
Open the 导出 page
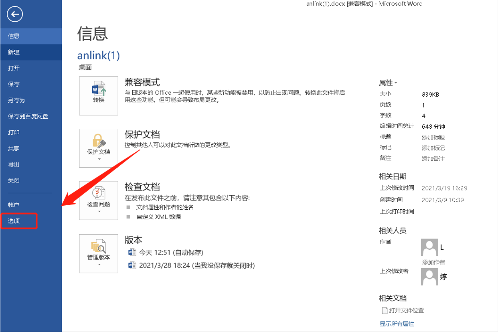31,164
